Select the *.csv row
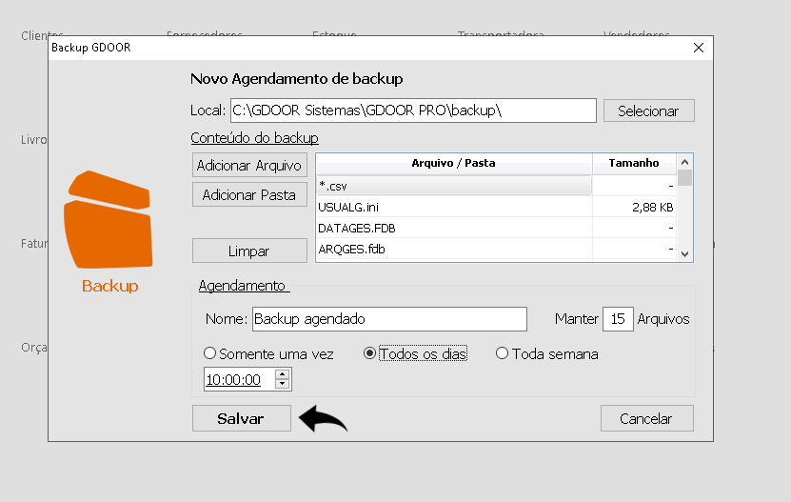The width and height of the screenshot is (791, 502). (x=496, y=186)
